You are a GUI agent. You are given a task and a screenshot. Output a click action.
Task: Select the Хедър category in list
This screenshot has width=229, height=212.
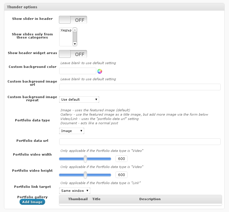pyautogui.click(x=66, y=30)
